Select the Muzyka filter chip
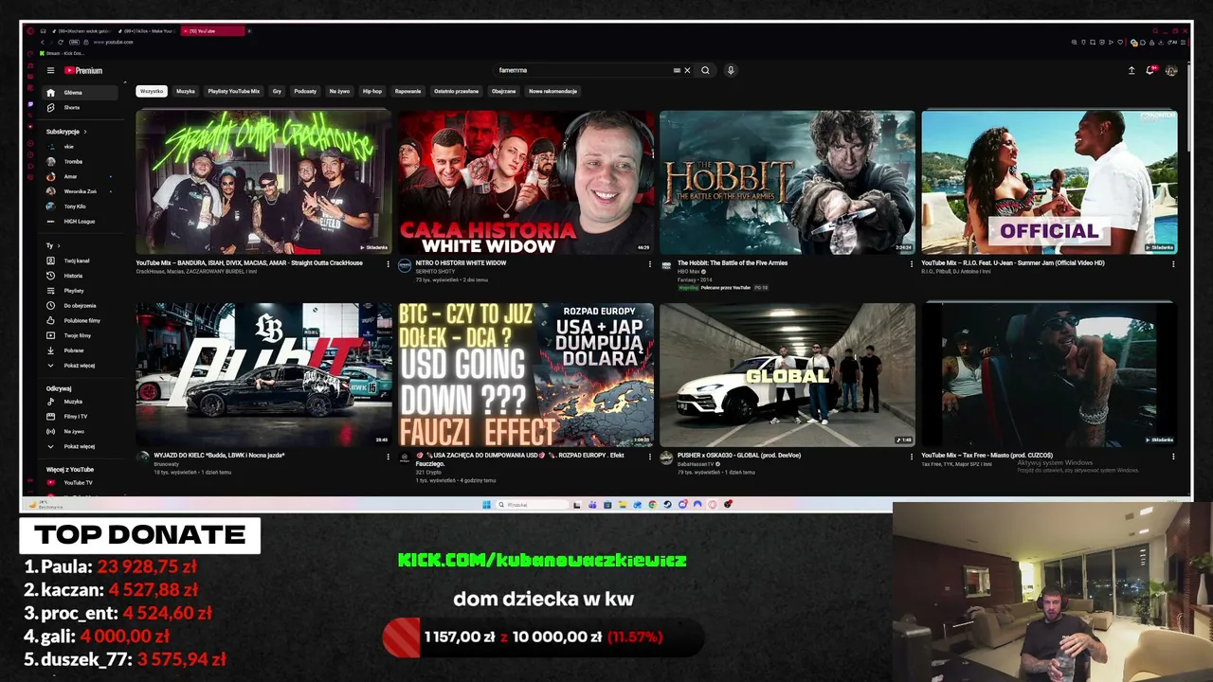The image size is (1213, 682). [x=186, y=92]
